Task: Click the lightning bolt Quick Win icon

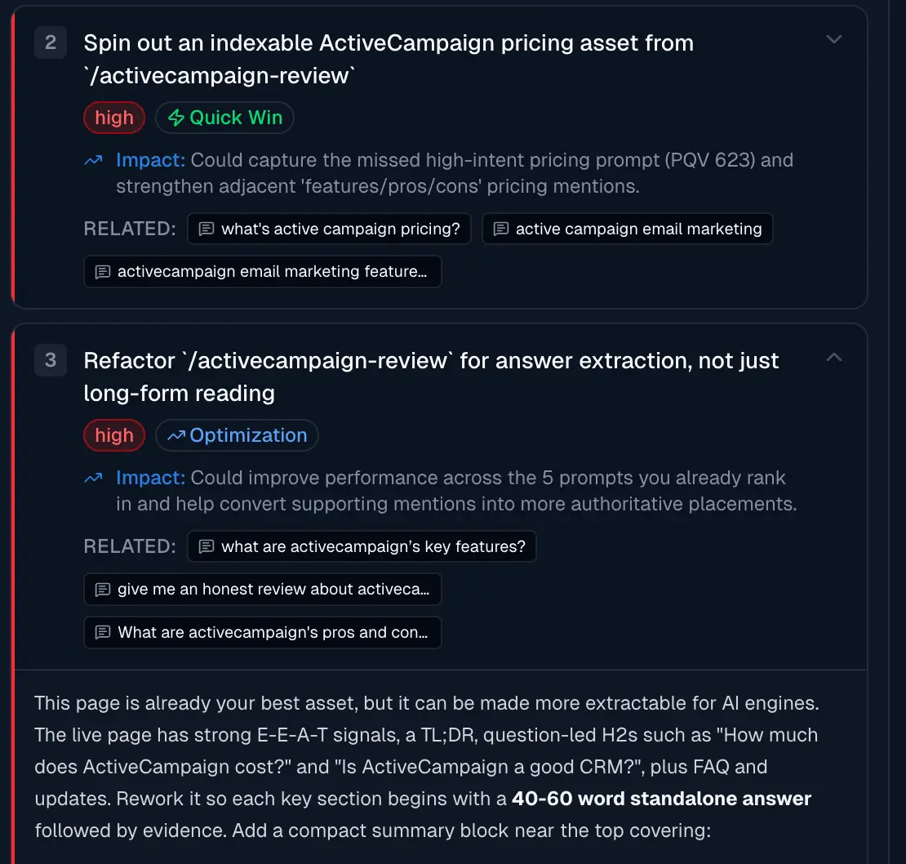Action: click(x=175, y=118)
